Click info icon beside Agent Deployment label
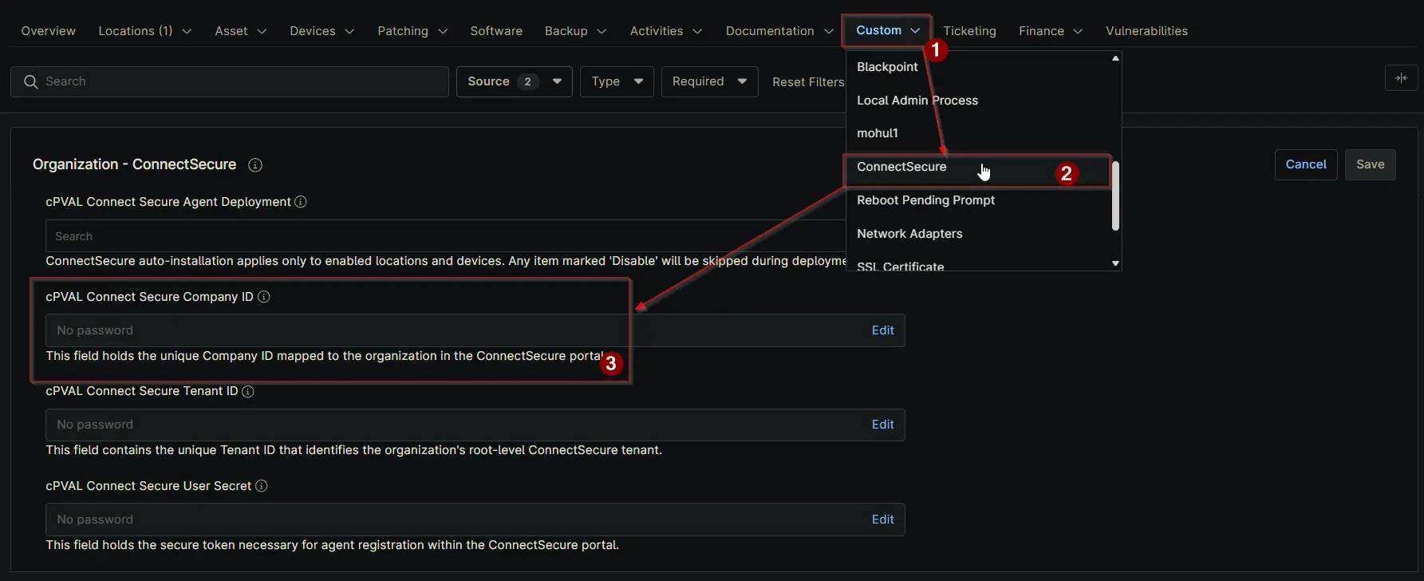This screenshot has width=1424, height=581. click(x=301, y=202)
